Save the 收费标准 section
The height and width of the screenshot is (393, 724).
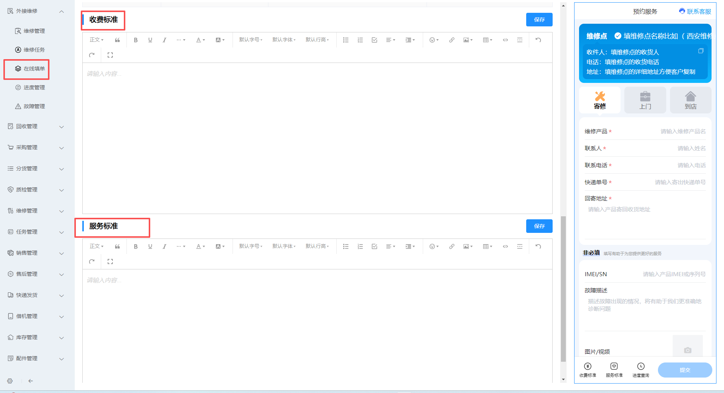coord(539,20)
